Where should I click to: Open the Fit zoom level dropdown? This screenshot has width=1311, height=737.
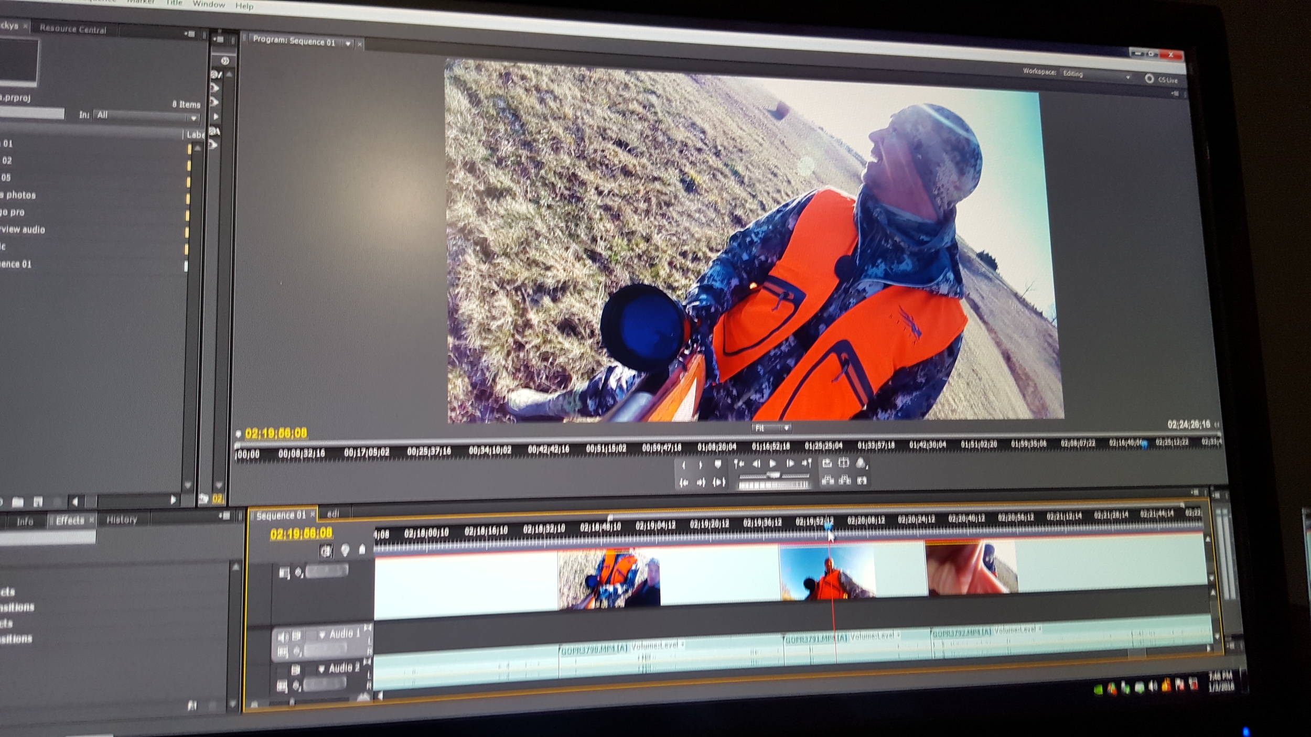click(771, 428)
